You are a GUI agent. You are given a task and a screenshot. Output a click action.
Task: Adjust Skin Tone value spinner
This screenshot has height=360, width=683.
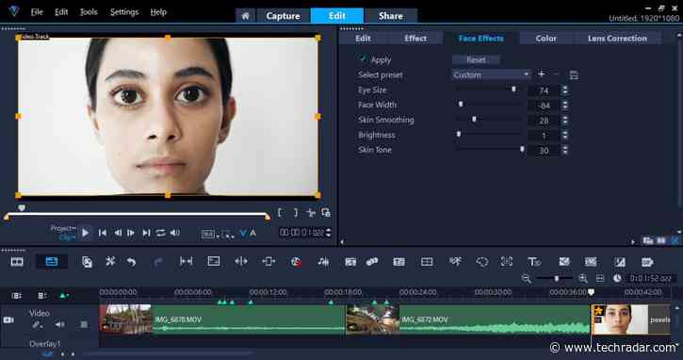(x=565, y=151)
